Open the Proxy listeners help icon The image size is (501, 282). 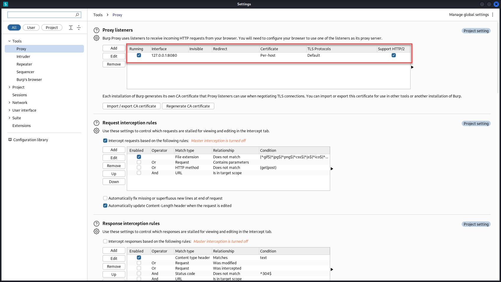coord(96,30)
